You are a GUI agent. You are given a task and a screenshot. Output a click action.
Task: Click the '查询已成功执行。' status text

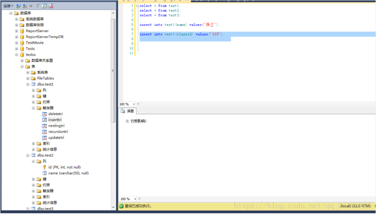tap(138, 206)
